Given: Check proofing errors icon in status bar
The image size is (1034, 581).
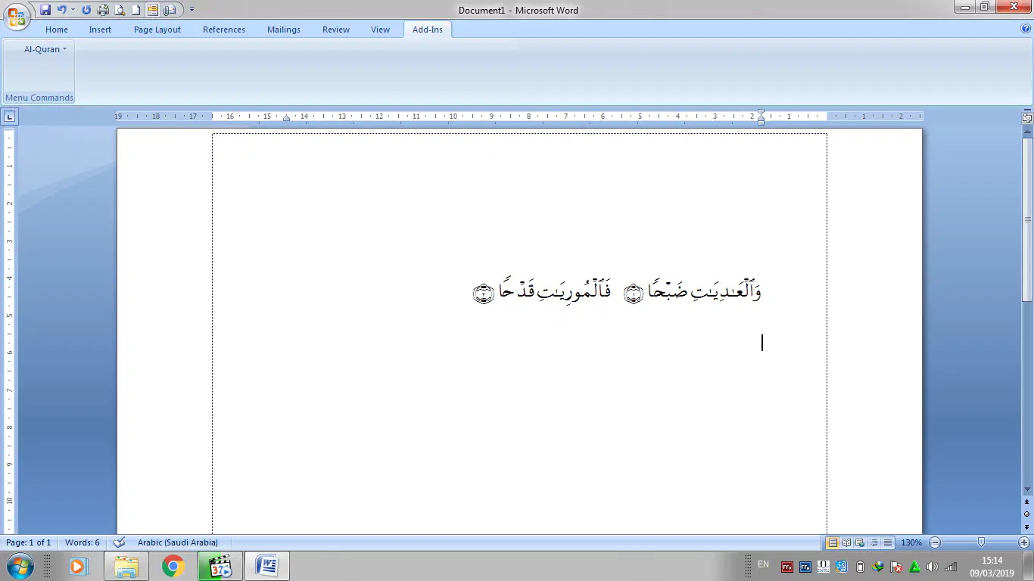Looking at the screenshot, I should [119, 542].
